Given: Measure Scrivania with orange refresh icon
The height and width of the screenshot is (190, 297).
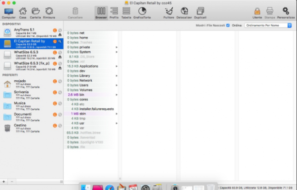Looking at the screenshot, I should pyautogui.click(x=55, y=92).
